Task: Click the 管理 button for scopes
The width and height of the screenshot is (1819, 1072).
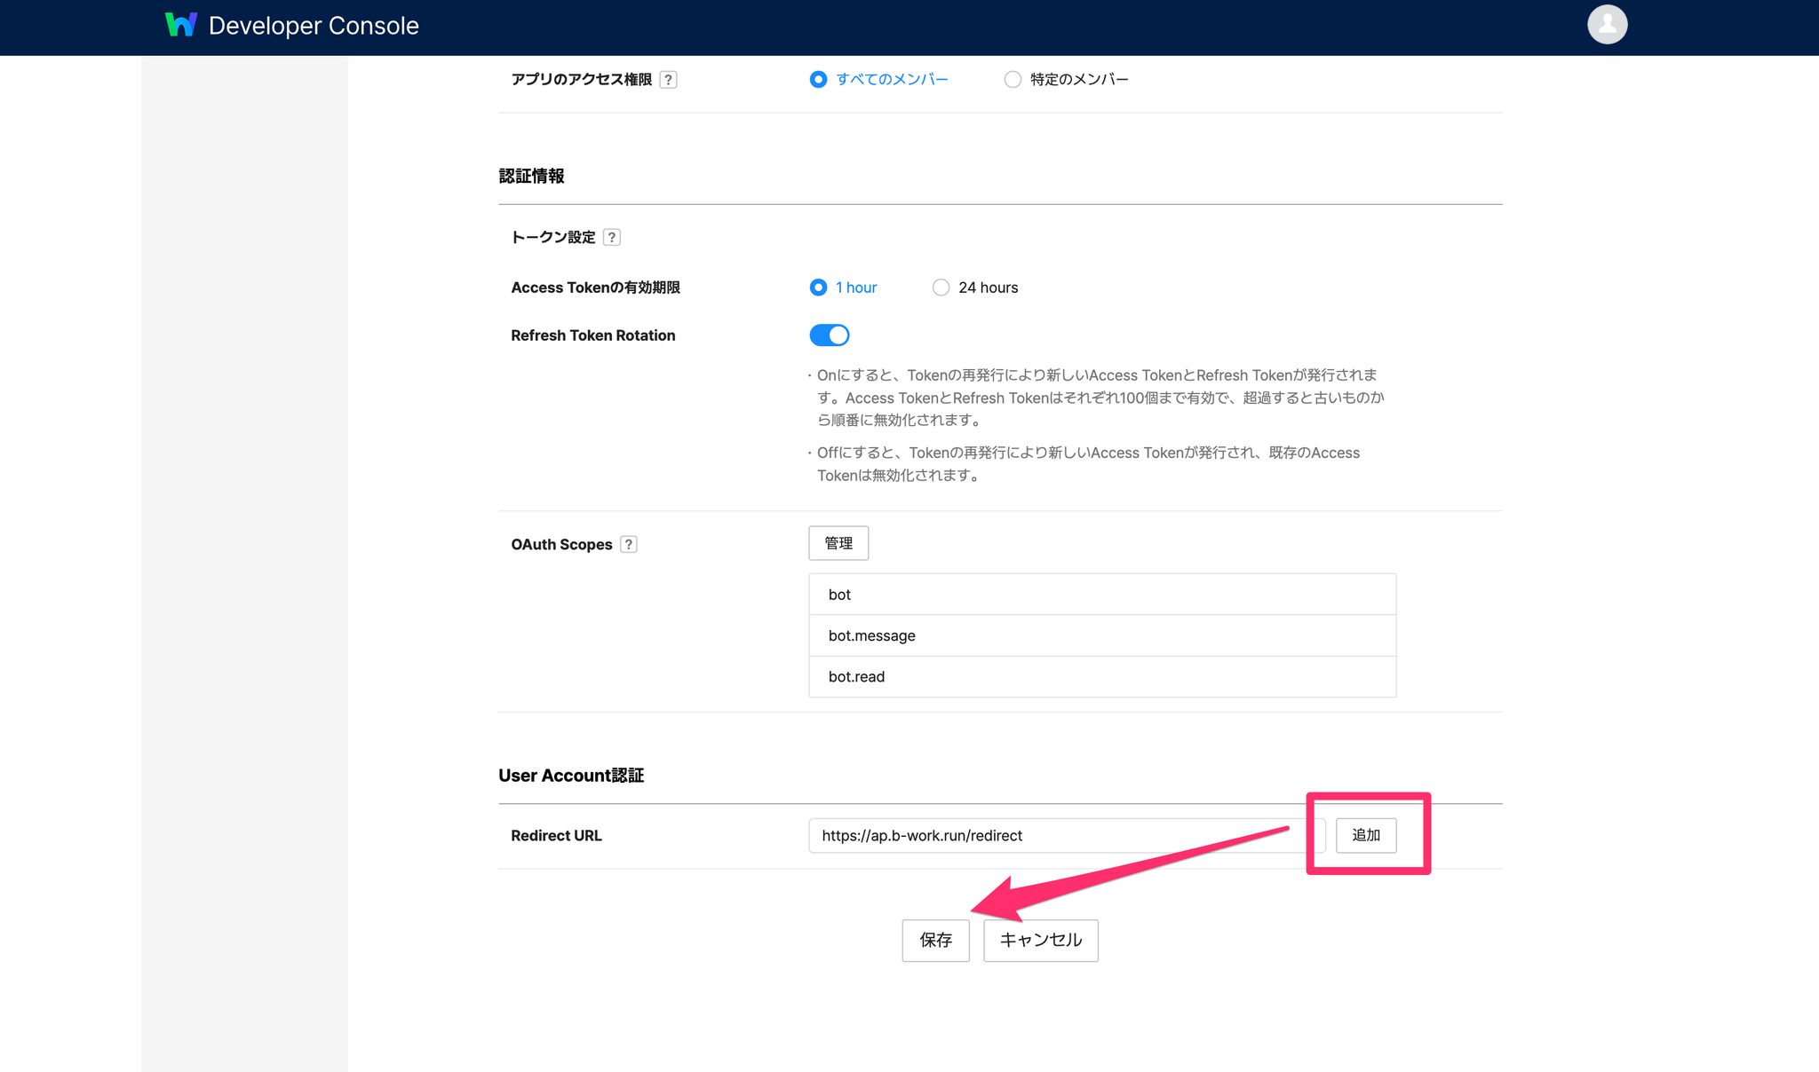Action: click(x=838, y=543)
